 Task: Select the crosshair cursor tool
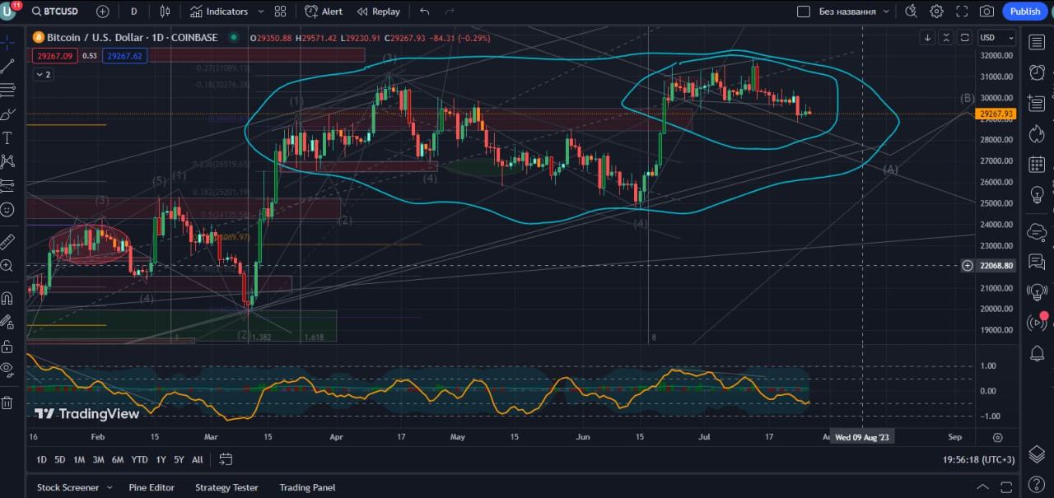click(x=7, y=40)
